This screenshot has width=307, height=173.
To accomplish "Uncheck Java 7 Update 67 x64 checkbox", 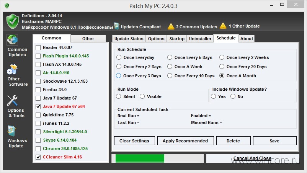I will [38, 106].
